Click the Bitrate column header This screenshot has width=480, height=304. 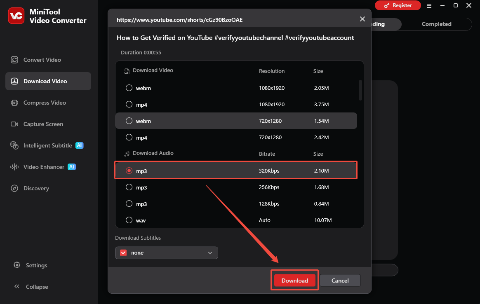[267, 154]
